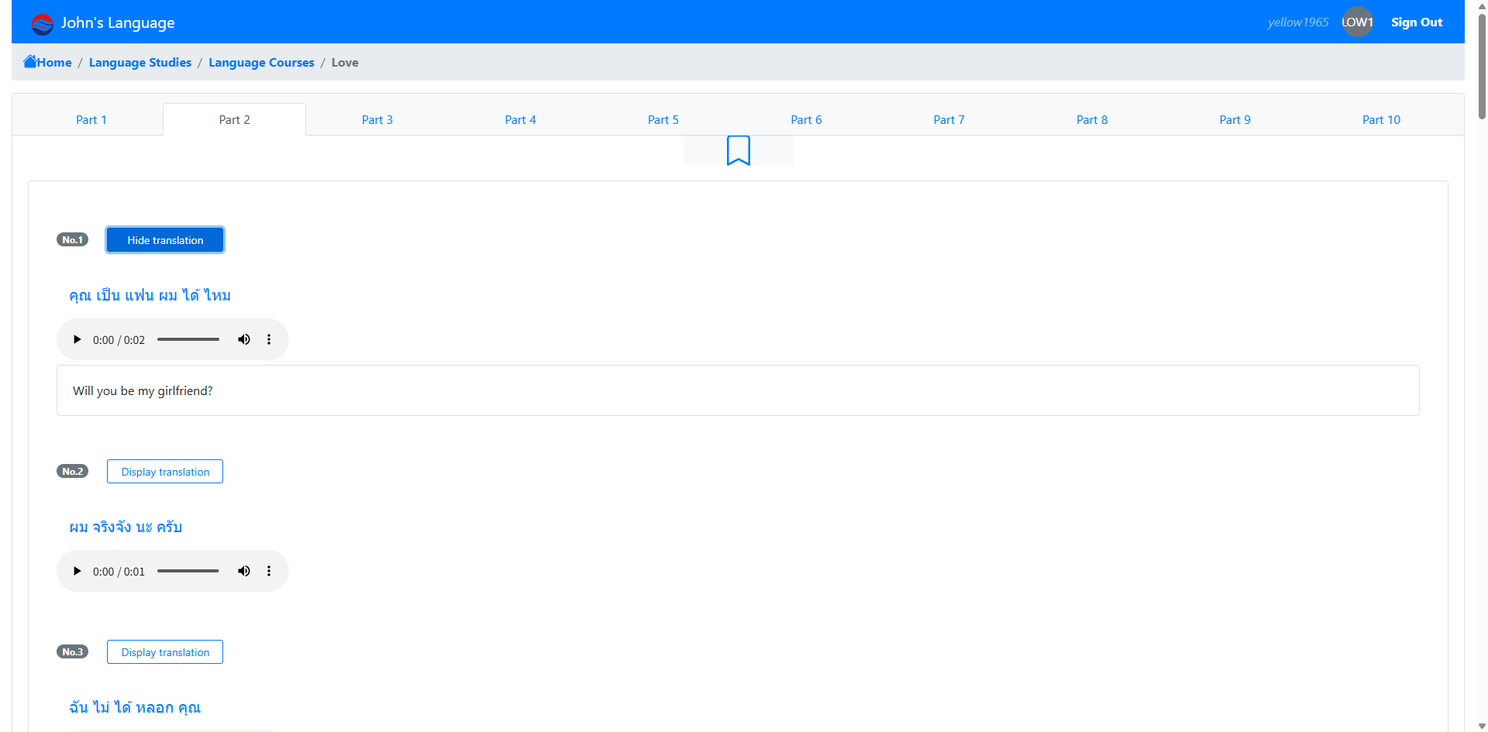
Task: Play the second sentence audio
Action: point(77,571)
